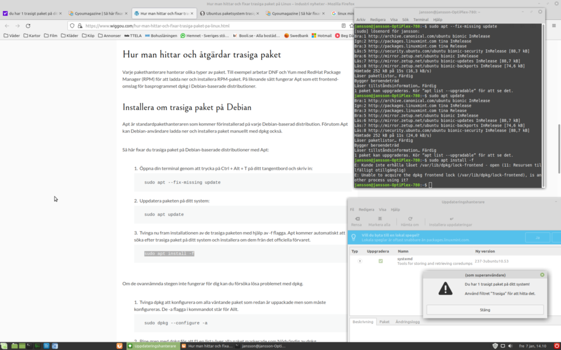
Task: Click the network tray icon
Action: point(503,346)
